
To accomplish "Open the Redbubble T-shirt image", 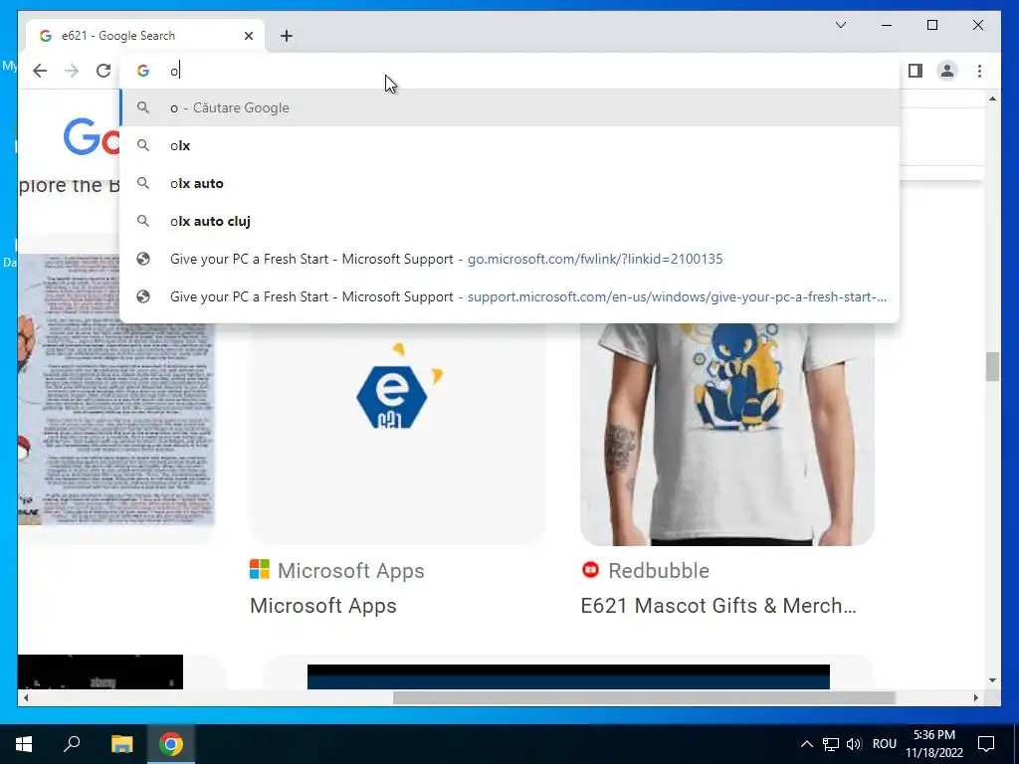I will click(x=727, y=434).
